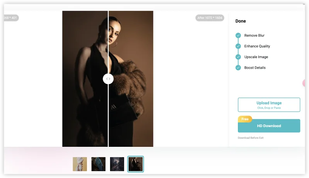Click the 'After 1072 * 1604' size label
The height and width of the screenshot is (178, 309).
pos(210,18)
